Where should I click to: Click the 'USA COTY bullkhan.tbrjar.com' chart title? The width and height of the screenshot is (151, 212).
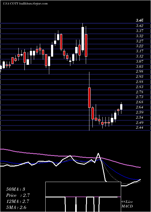[25, 4]
